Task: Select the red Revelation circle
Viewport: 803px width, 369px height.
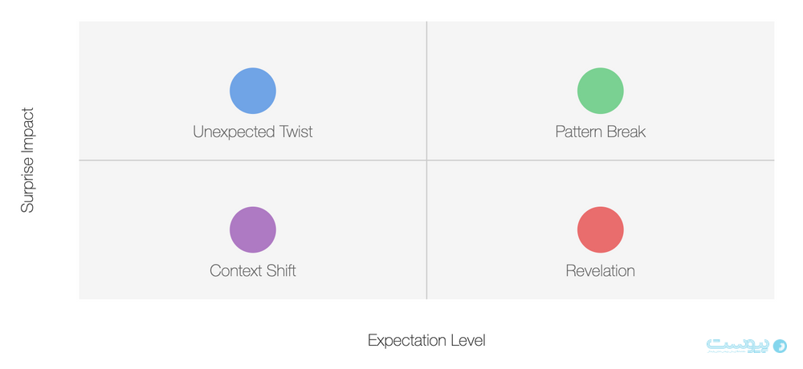Action: [601, 229]
